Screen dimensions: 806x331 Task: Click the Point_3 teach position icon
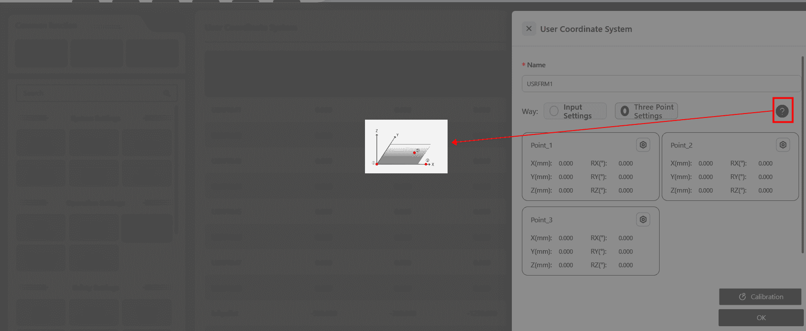click(x=643, y=220)
